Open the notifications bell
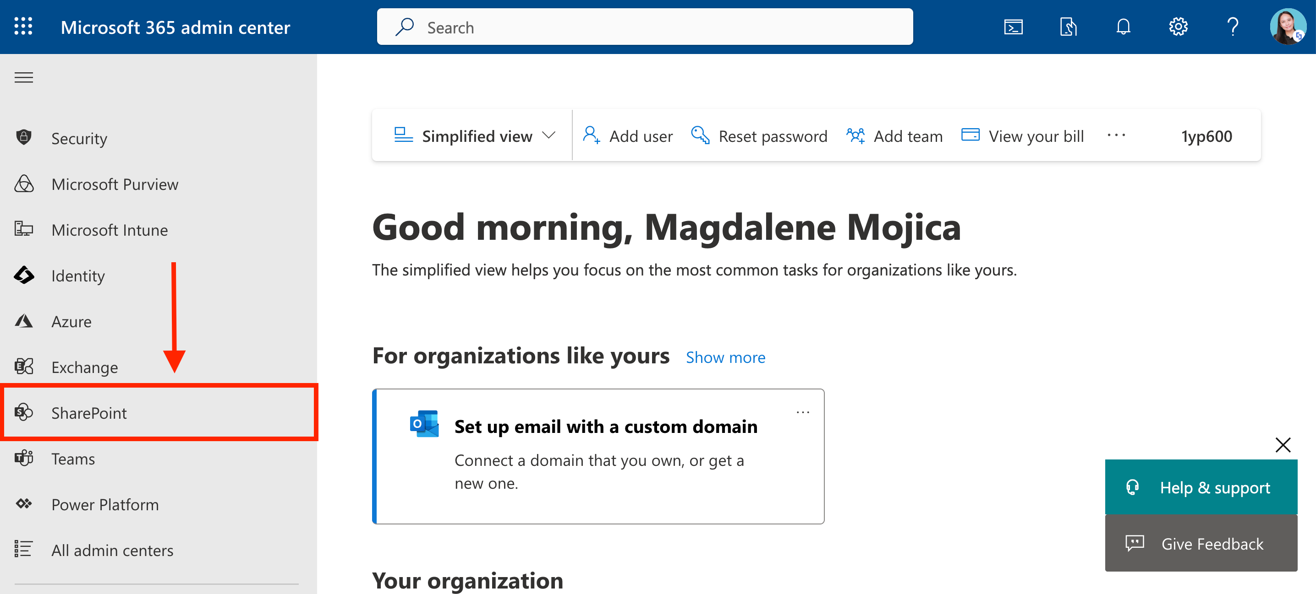Image resolution: width=1316 pixels, height=594 pixels. coord(1124,27)
